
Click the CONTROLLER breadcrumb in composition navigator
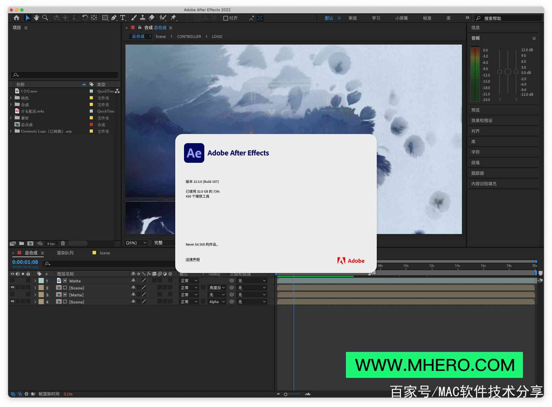(189, 36)
